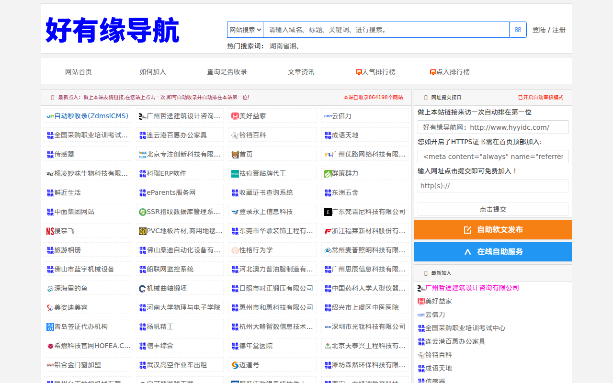This screenshot has height=383, width=613.
Task: Open 自动秒收录(ZdmslCMS) link
Action: 91,116
